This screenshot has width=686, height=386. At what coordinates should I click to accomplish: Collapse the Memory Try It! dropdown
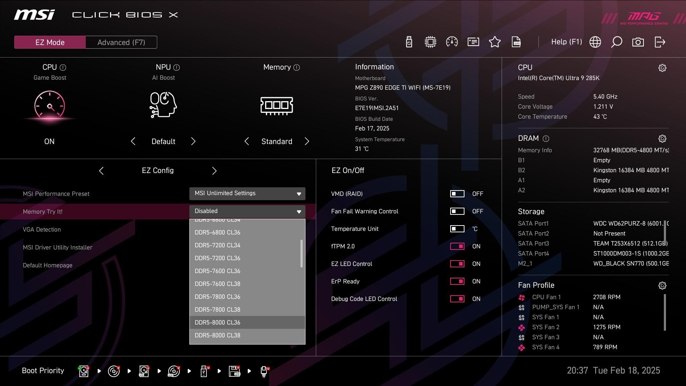[247, 211]
